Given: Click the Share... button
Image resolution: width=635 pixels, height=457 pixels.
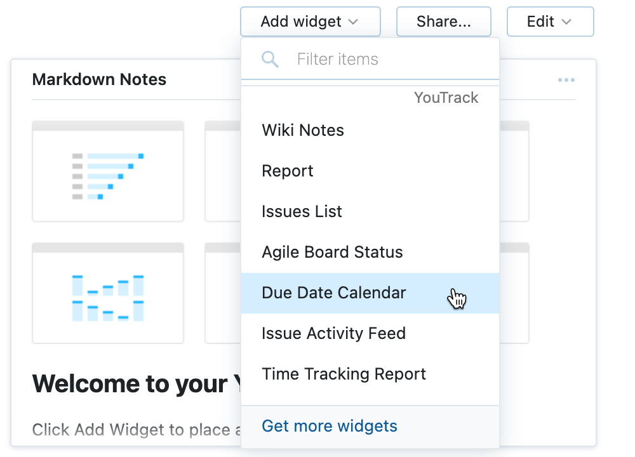Looking at the screenshot, I should click(443, 21).
